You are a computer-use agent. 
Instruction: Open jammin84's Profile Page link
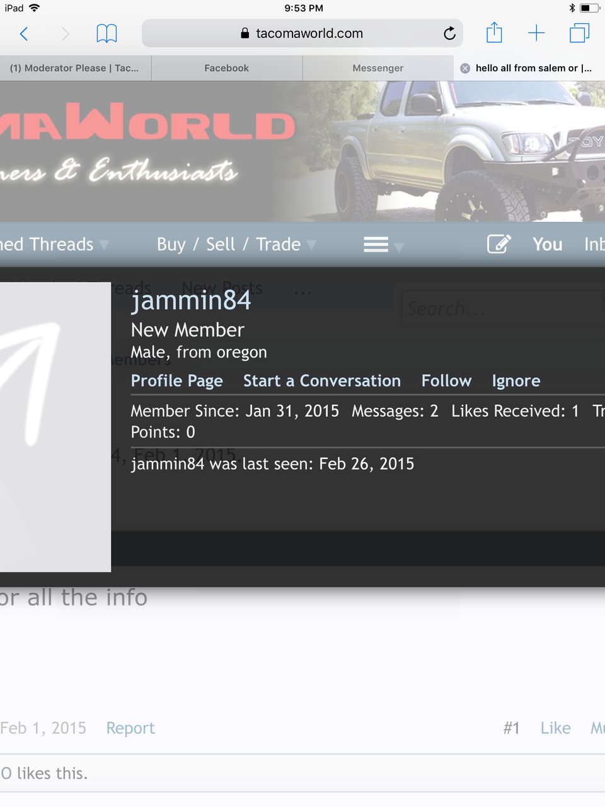coord(177,381)
